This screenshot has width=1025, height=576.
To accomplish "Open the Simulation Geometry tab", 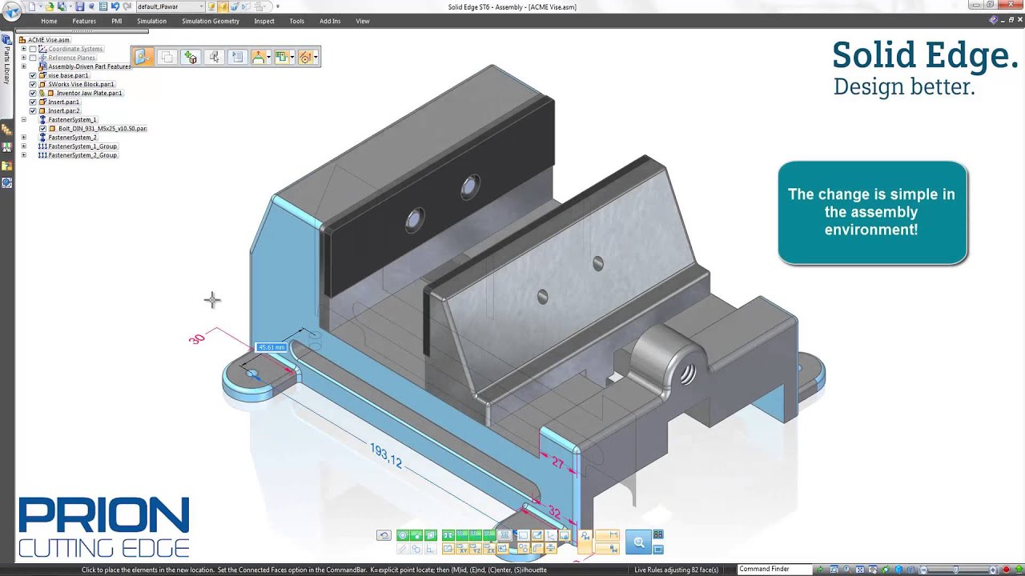I will tap(211, 22).
